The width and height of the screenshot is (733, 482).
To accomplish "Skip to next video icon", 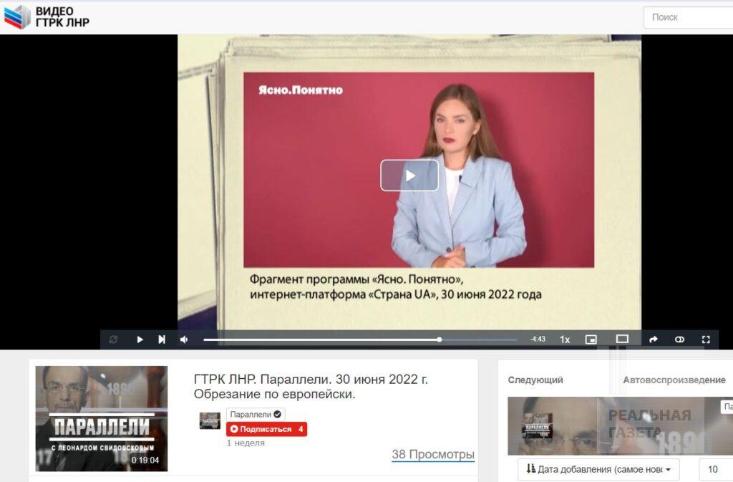I will pos(162,339).
